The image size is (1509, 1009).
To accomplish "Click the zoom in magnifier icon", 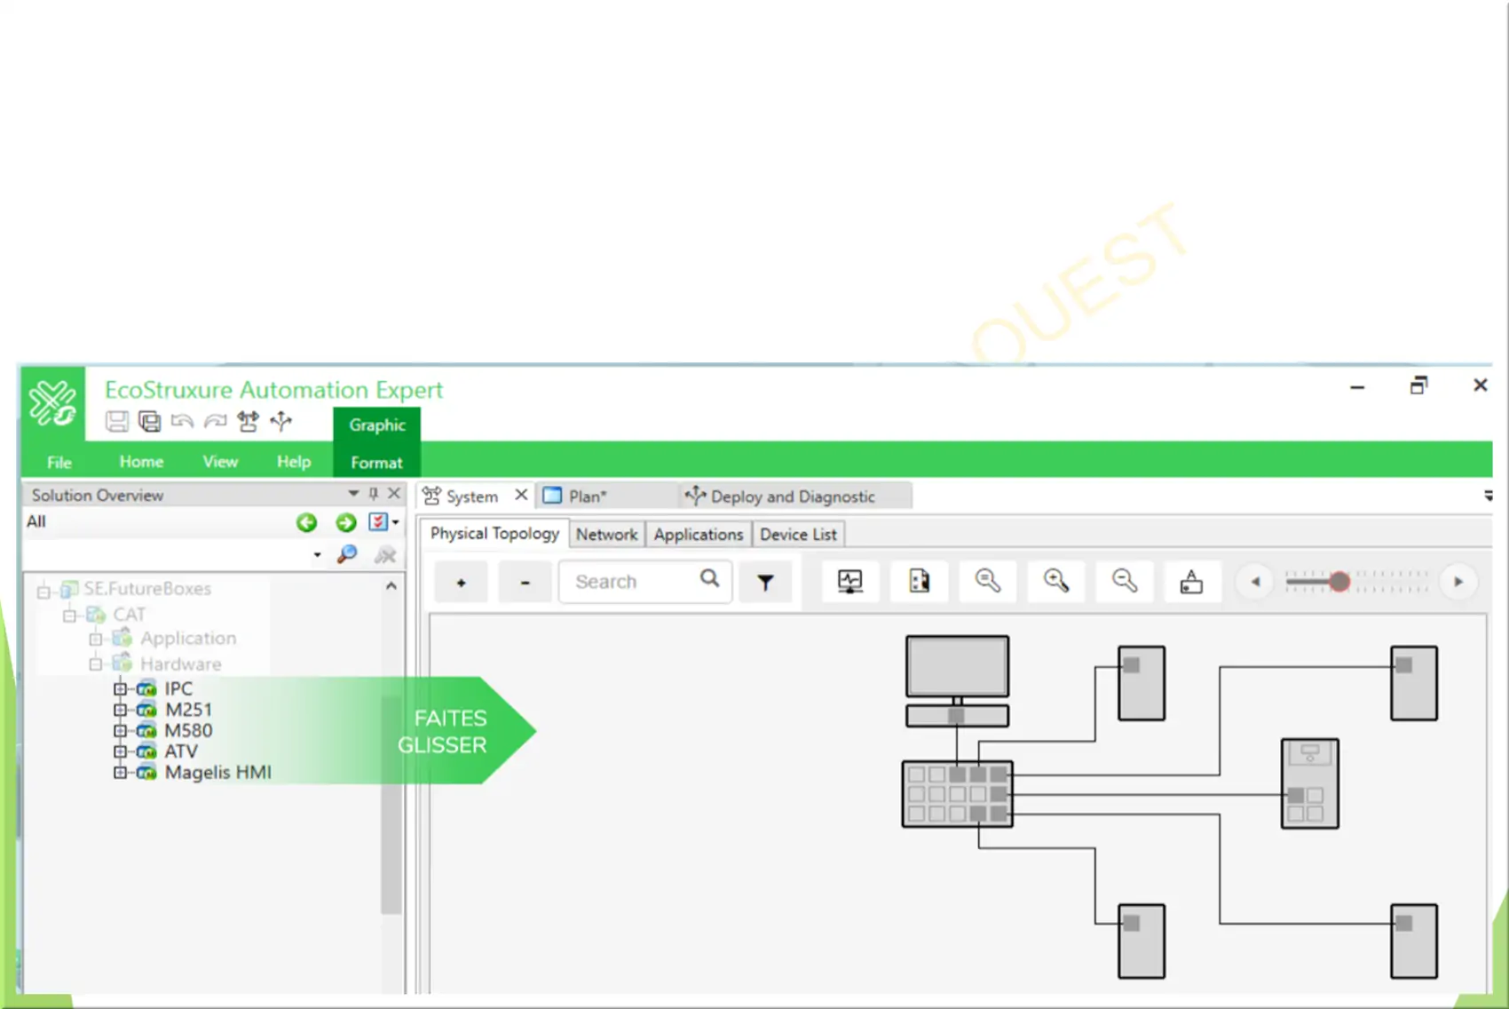I will coord(1056,582).
